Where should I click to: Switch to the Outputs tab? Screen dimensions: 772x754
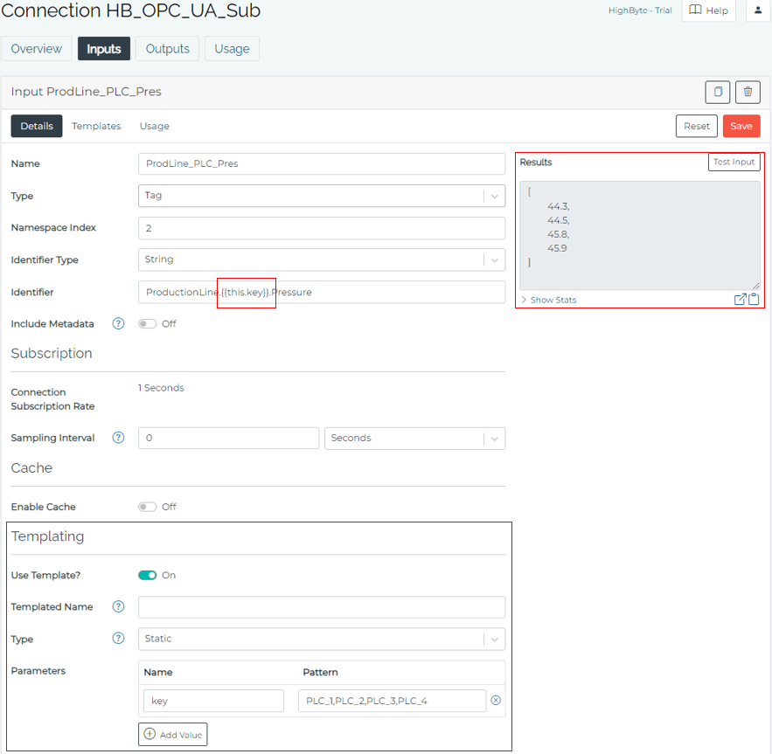tap(167, 49)
